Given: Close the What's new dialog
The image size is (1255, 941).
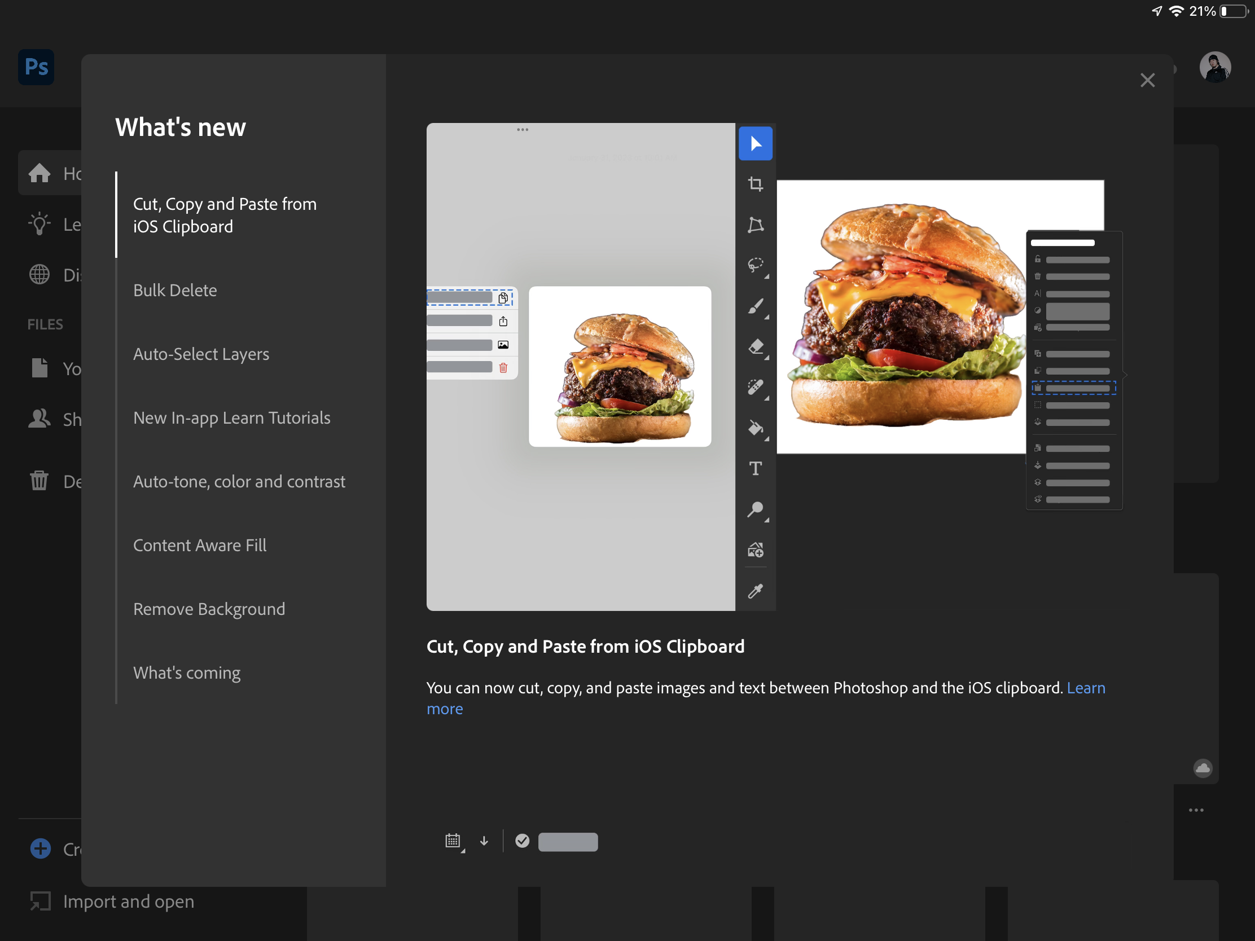Looking at the screenshot, I should (1147, 80).
